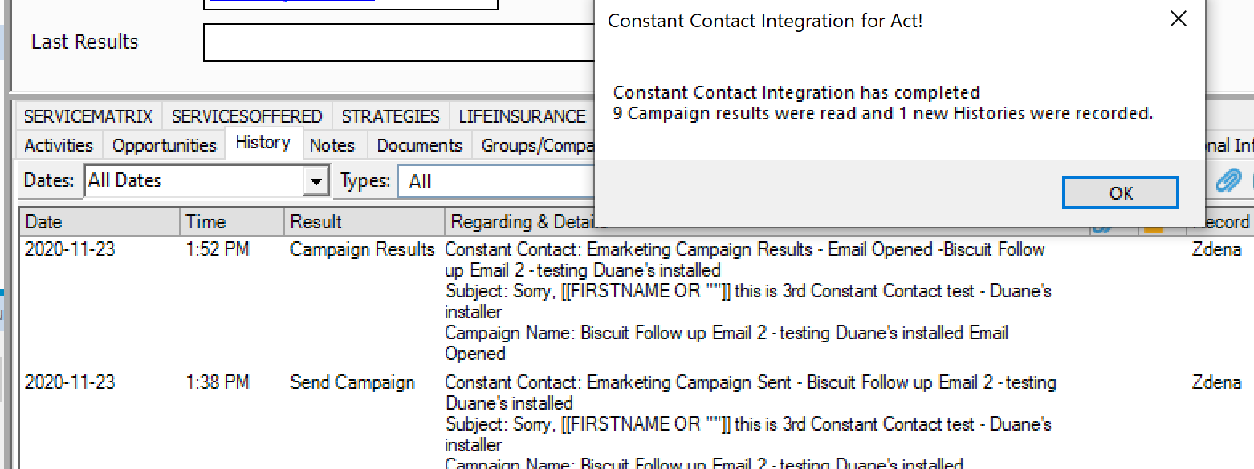Image resolution: width=1254 pixels, height=469 pixels.
Task: Sort history by the Time column header
Action: point(232,222)
